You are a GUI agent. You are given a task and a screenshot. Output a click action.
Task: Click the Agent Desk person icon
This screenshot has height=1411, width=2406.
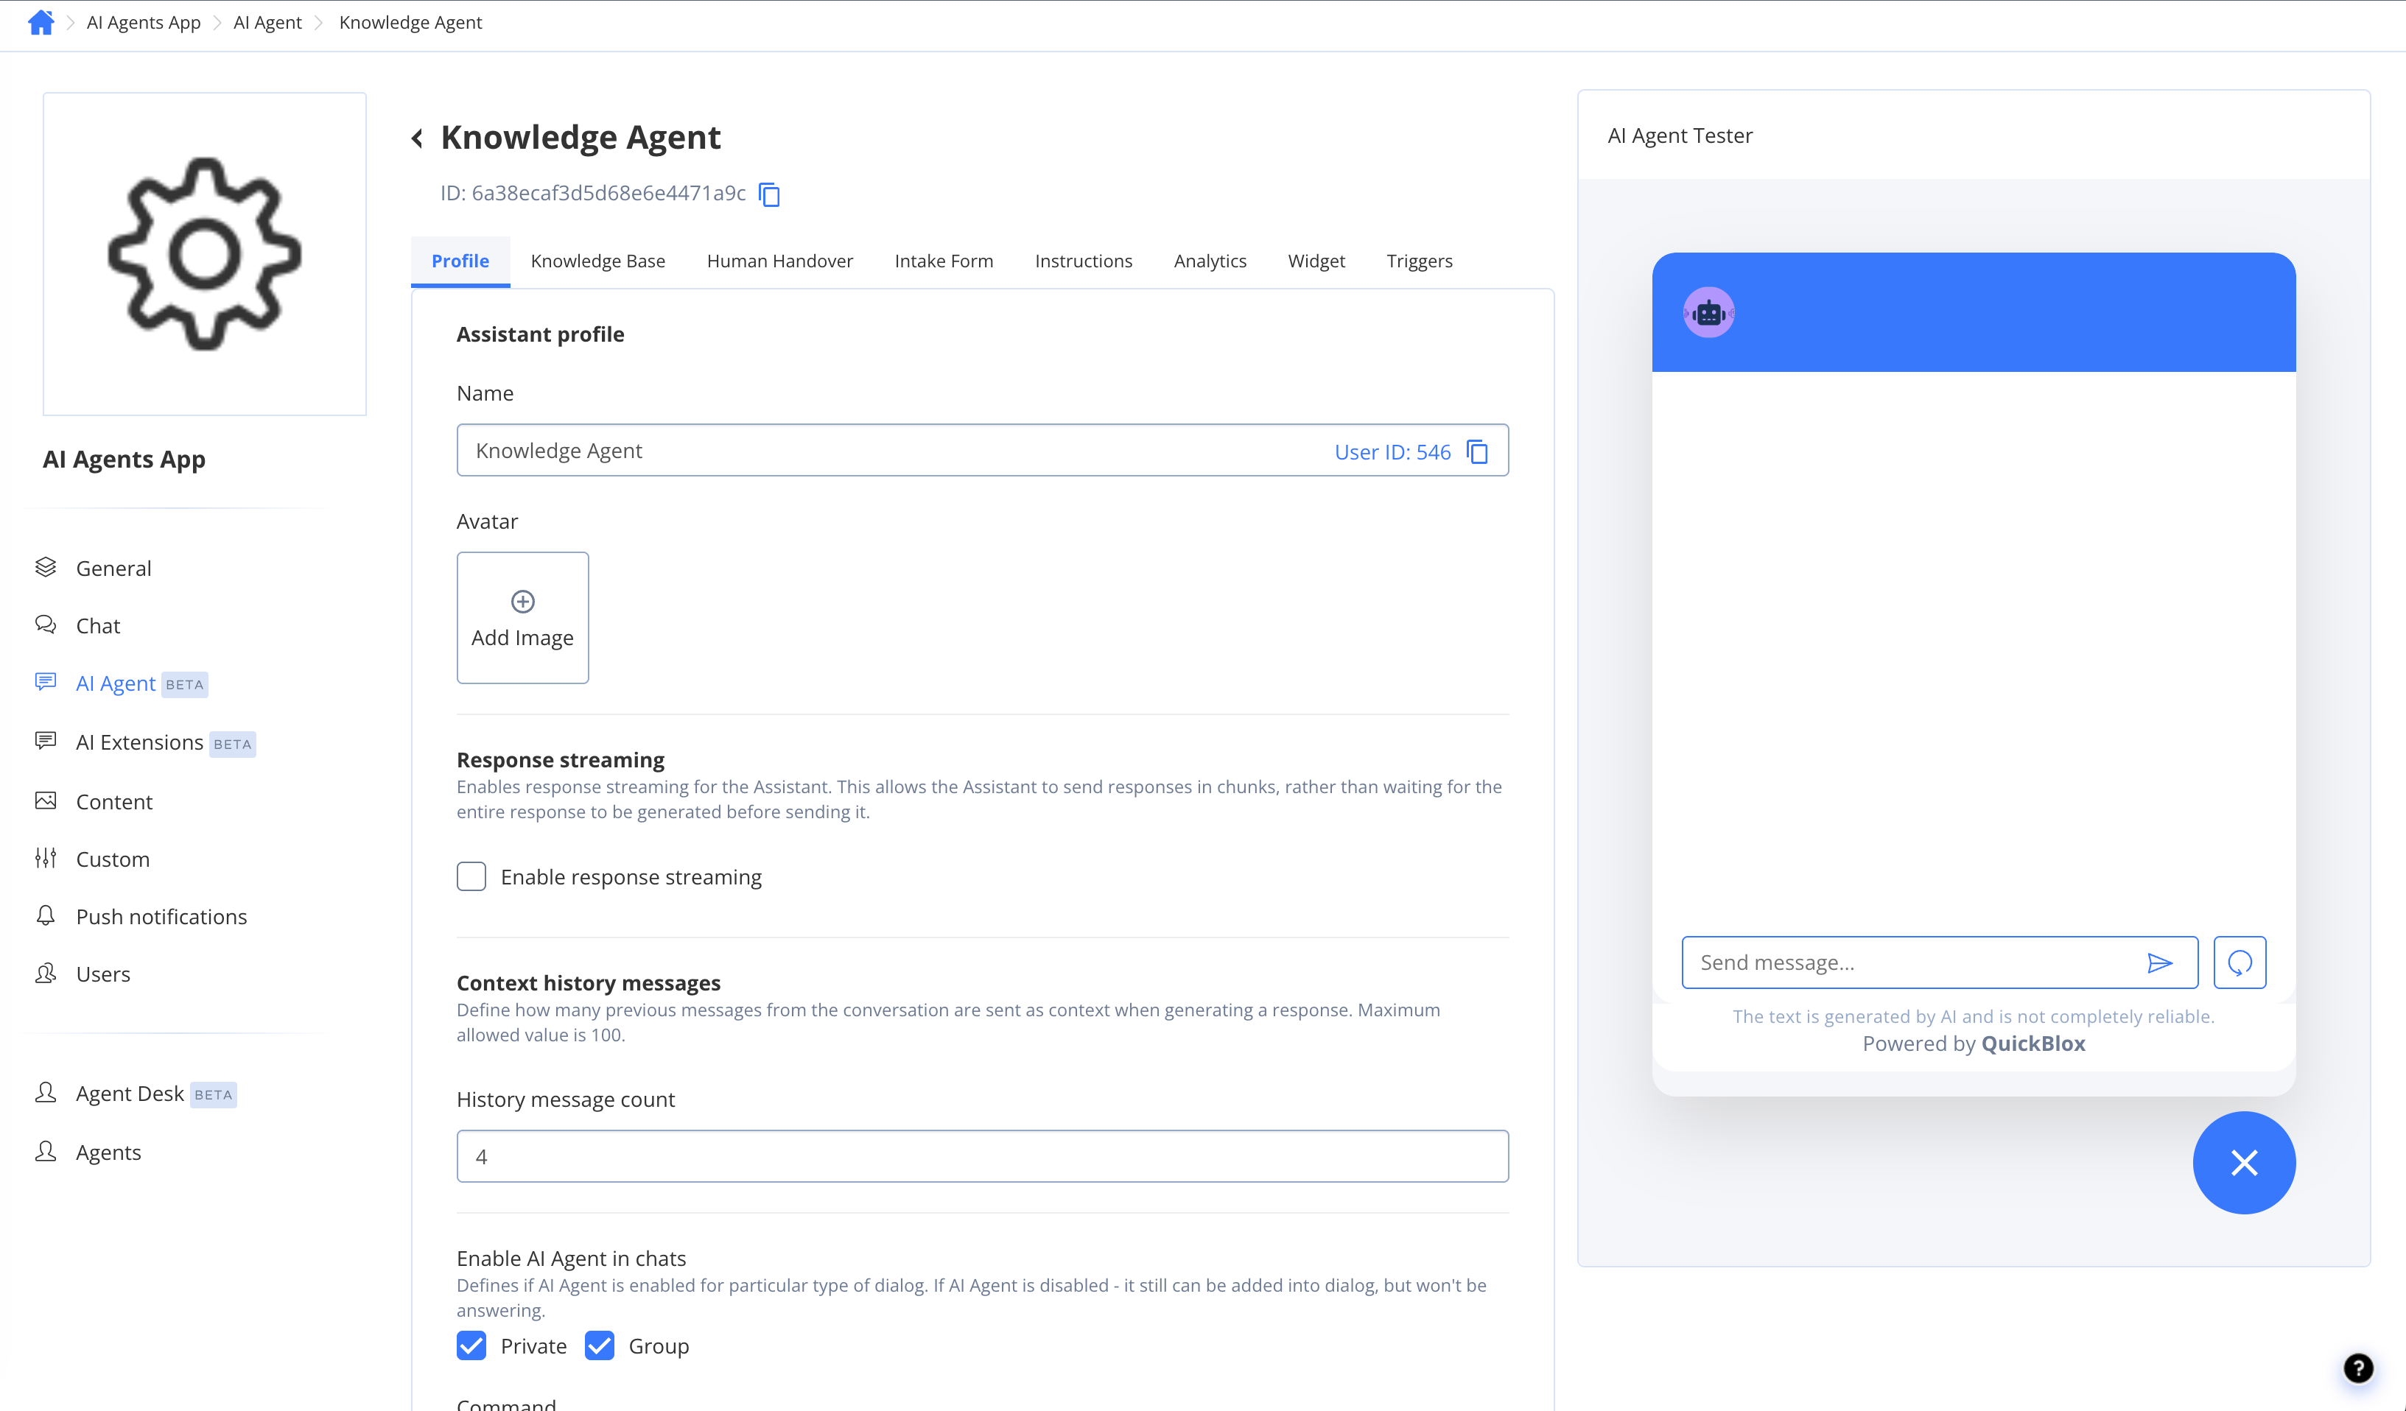(46, 1092)
